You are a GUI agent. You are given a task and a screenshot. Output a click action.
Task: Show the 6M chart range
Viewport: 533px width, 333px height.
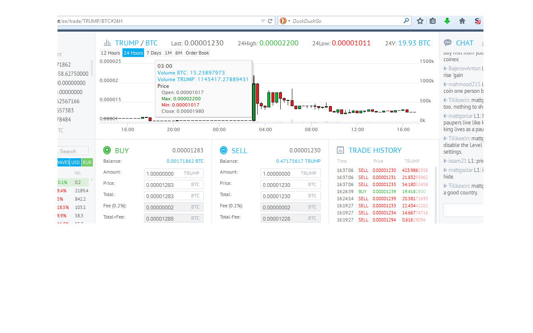tap(179, 53)
